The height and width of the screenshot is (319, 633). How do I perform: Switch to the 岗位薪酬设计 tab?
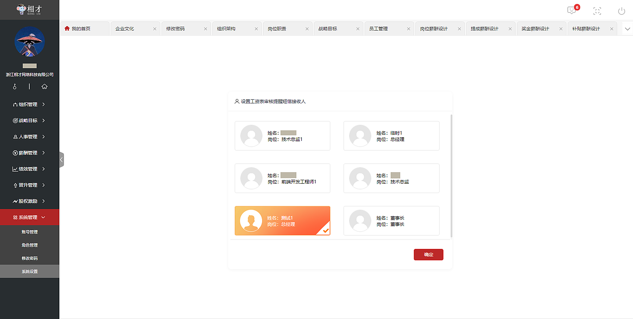pos(440,29)
